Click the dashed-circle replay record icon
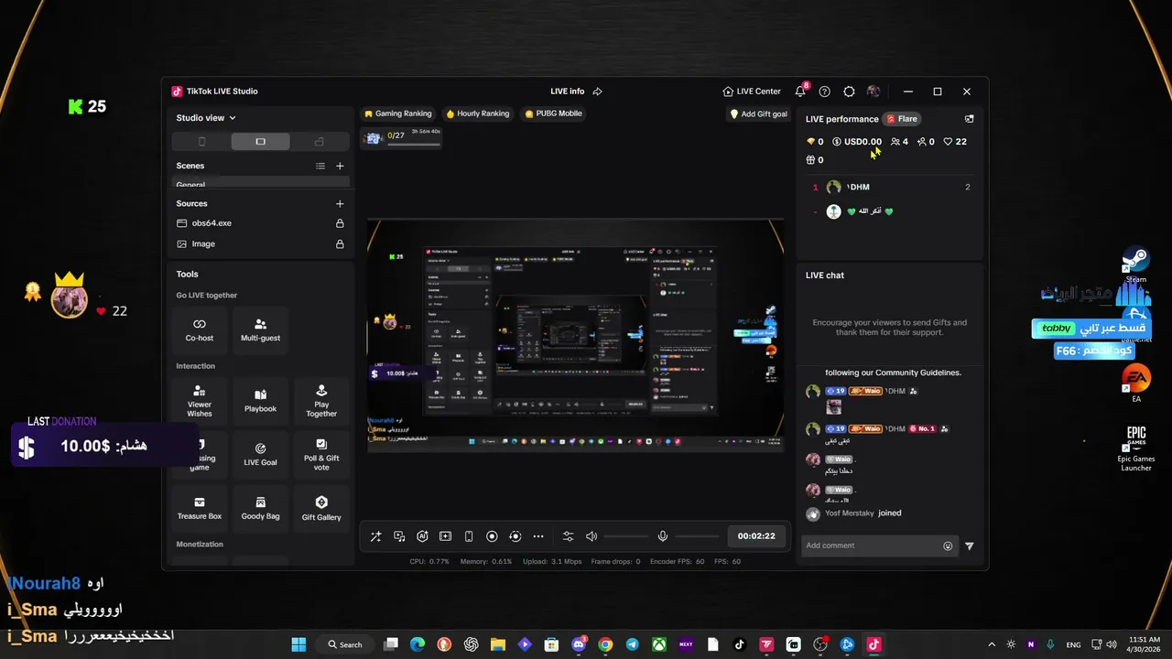This screenshot has width=1172, height=659. tap(515, 536)
